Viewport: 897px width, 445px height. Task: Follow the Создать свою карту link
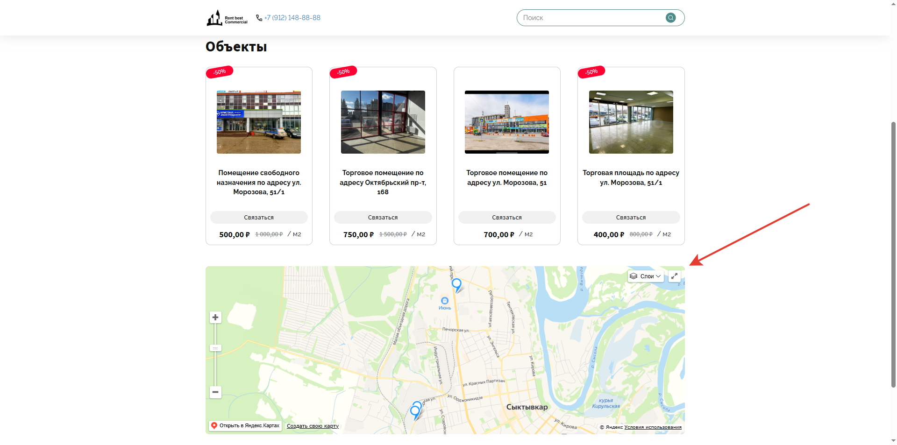pyautogui.click(x=313, y=426)
